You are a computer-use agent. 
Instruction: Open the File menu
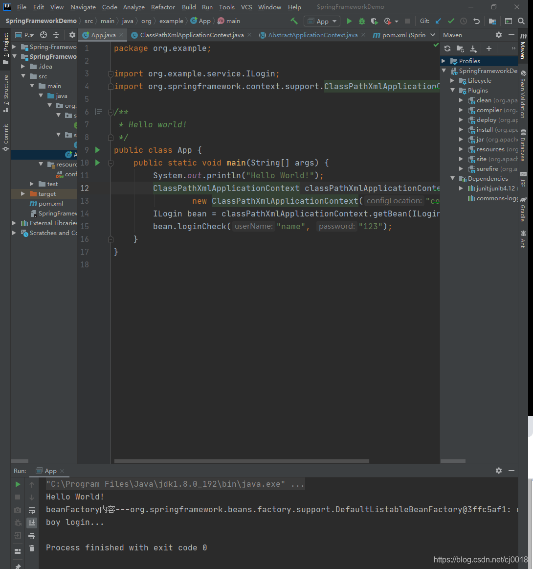[x=22, y=7]
